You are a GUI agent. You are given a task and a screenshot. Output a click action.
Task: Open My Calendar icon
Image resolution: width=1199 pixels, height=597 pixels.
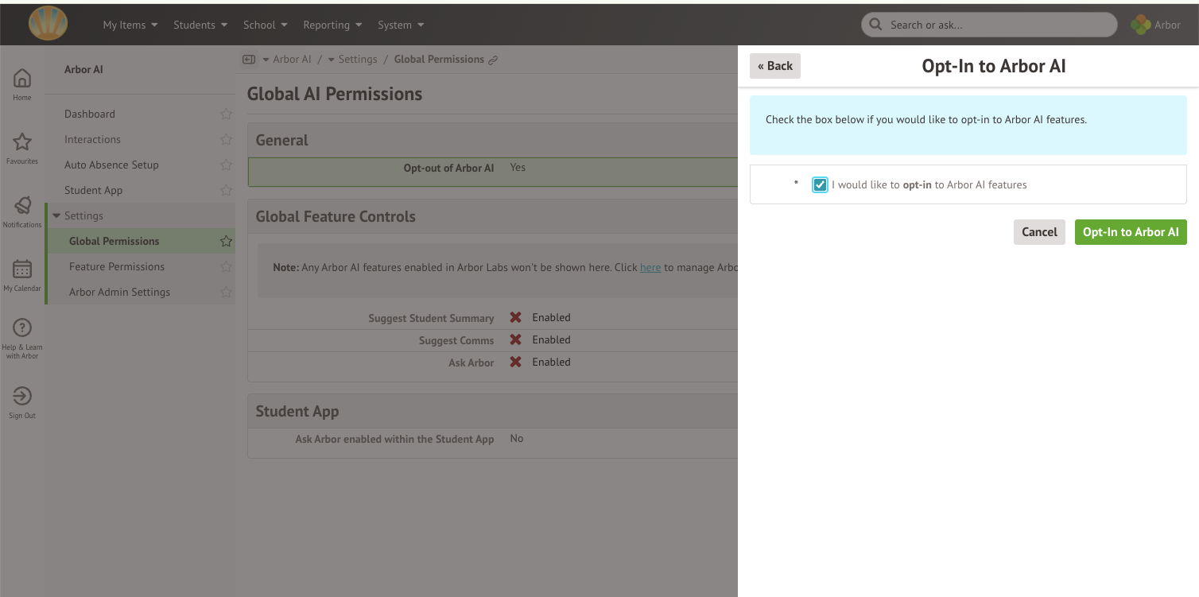(x=22, y=269)
